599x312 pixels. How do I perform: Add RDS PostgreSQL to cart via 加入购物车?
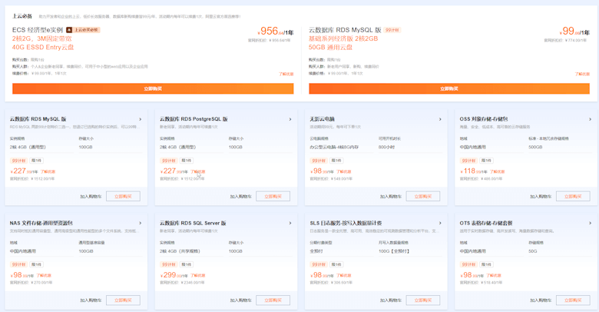tap(240, 196)
